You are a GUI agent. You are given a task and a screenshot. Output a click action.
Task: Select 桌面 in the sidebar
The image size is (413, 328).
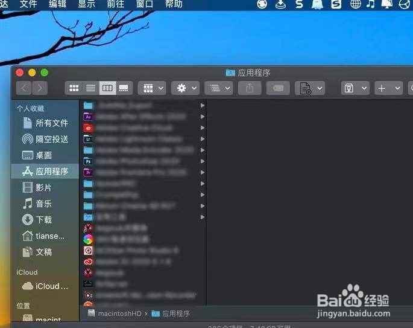pyautogui.click(x=37, y=155)
